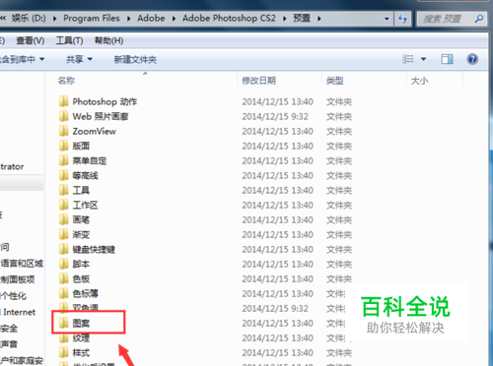Select 个性化 in left pane
The height and width of the screenshot is (366, 493).
14,295
